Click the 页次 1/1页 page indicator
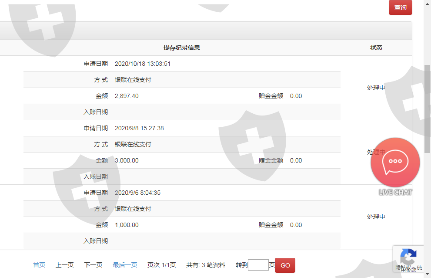431x278 pixels. coord(162,265)
